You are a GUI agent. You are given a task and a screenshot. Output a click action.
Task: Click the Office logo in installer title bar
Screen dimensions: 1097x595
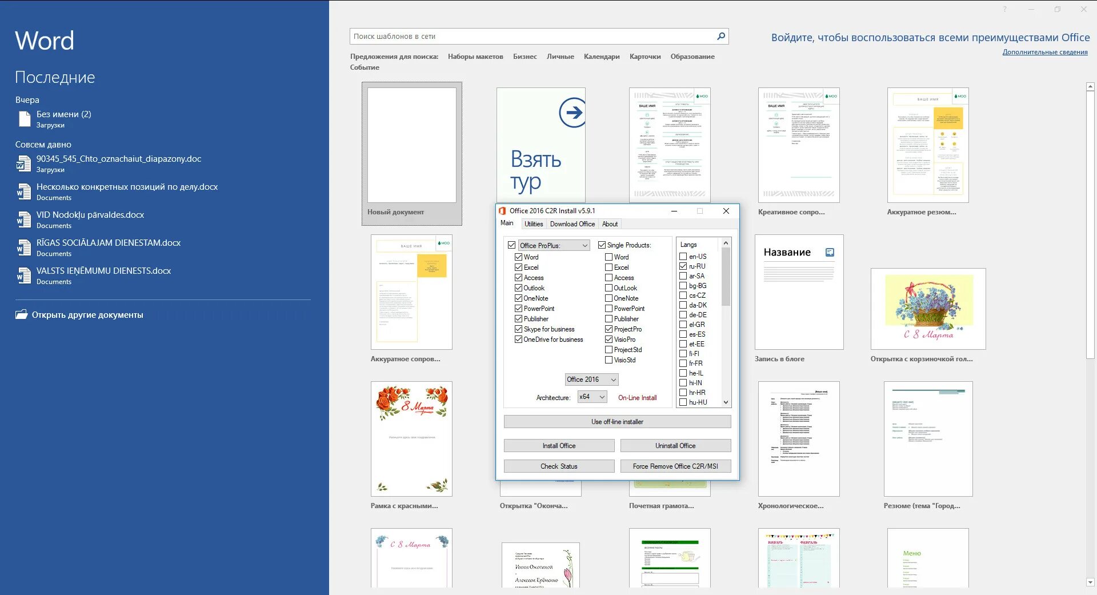click(502, 211)
